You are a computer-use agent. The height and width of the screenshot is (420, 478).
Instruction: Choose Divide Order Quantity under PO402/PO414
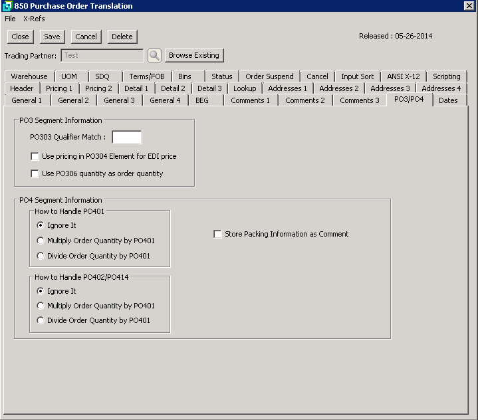pyautogui.click(x=41, y=320)
